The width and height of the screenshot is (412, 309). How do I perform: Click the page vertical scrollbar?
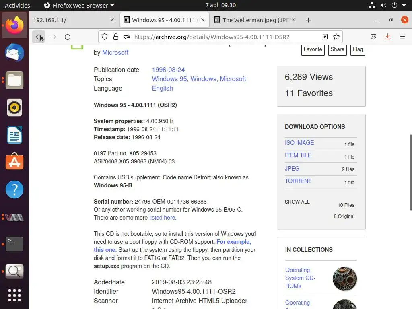point(411,172)
